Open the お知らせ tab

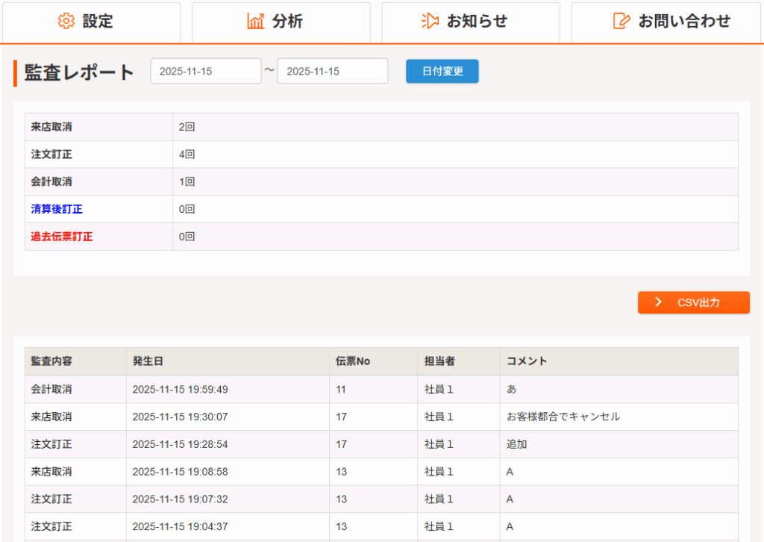point(471,22)
